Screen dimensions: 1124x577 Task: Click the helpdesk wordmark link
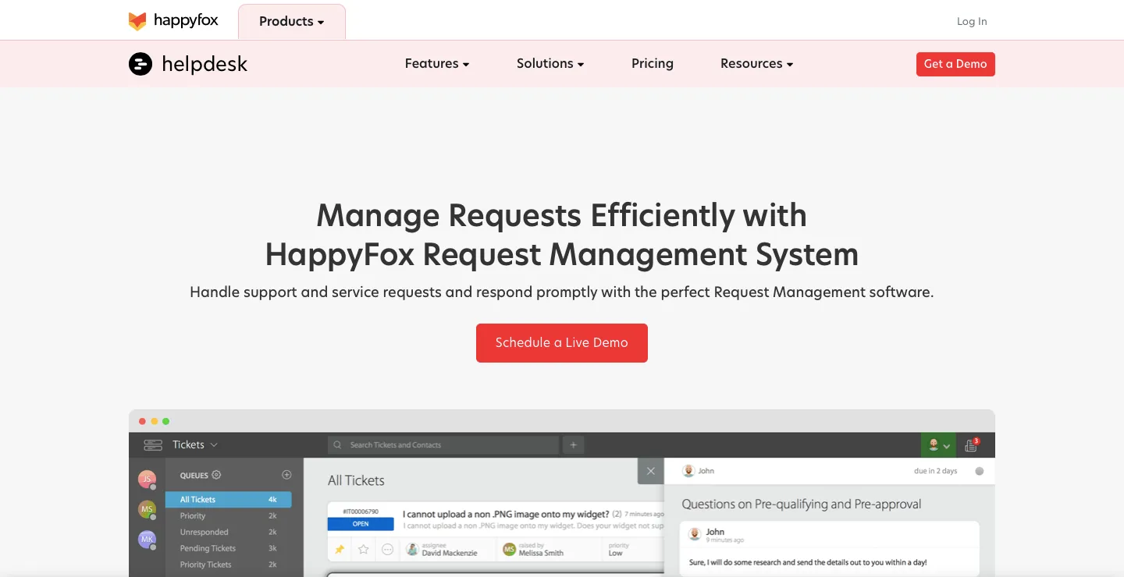pos(205,64)
